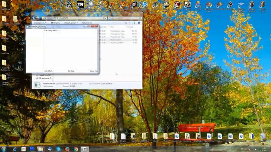Switch to the VisualGDPK taskbar button
Viewport: 271px width, 152px height.
[85, 149]
